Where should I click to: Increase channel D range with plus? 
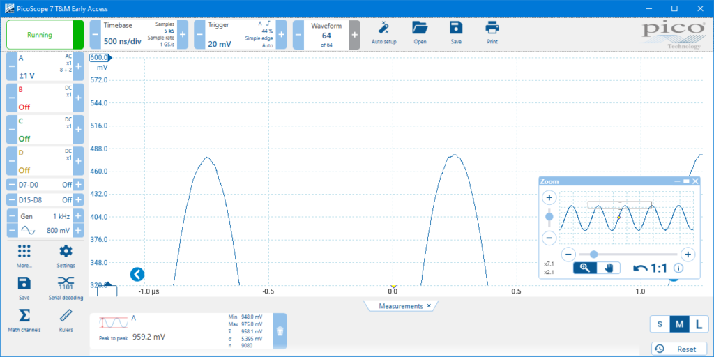(x=78, y=161)
